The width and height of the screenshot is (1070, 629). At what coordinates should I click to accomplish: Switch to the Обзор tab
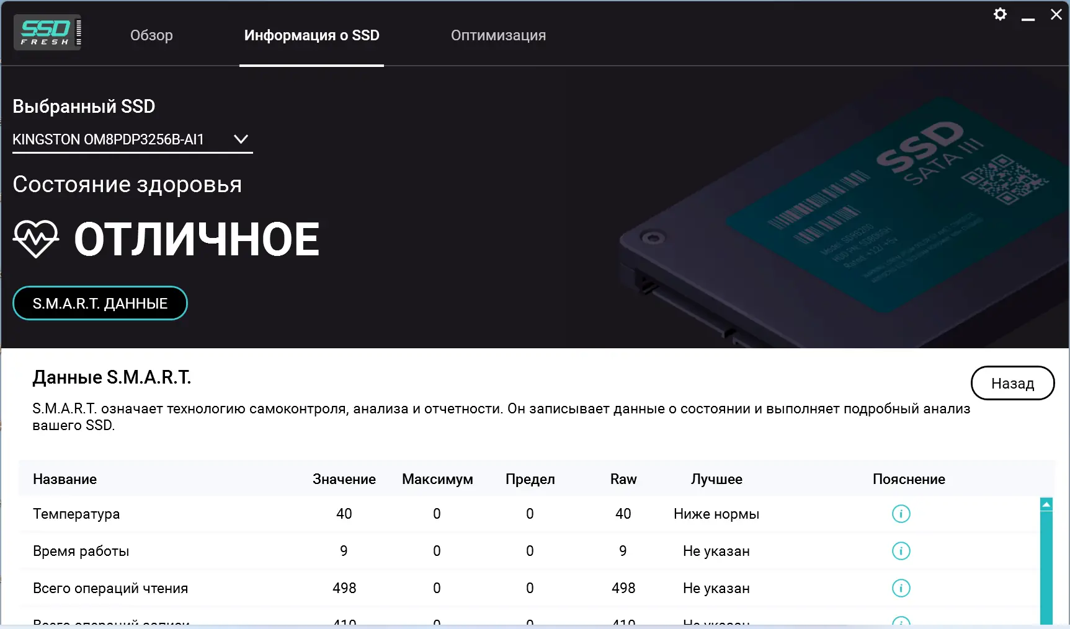[151, 35]
